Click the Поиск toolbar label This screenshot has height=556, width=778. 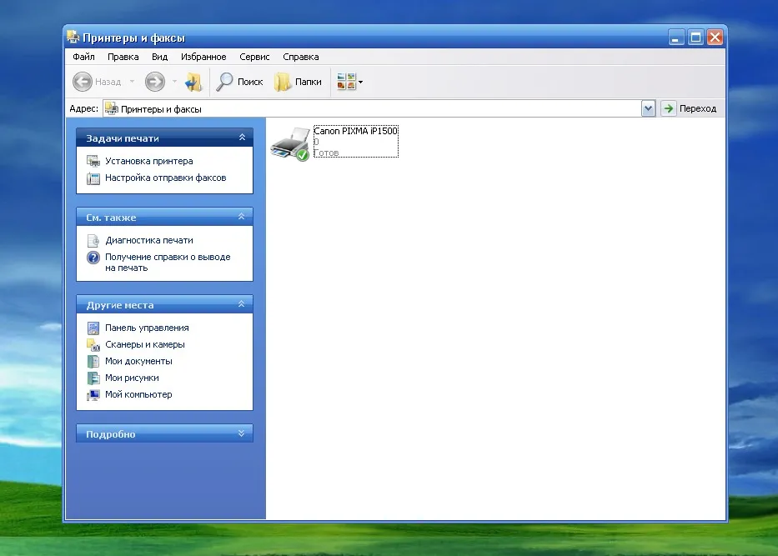pos(250,82)
